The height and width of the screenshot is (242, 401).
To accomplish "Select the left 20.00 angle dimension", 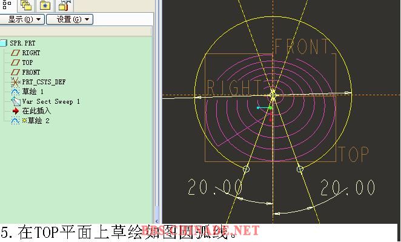I will pos(215,187).
